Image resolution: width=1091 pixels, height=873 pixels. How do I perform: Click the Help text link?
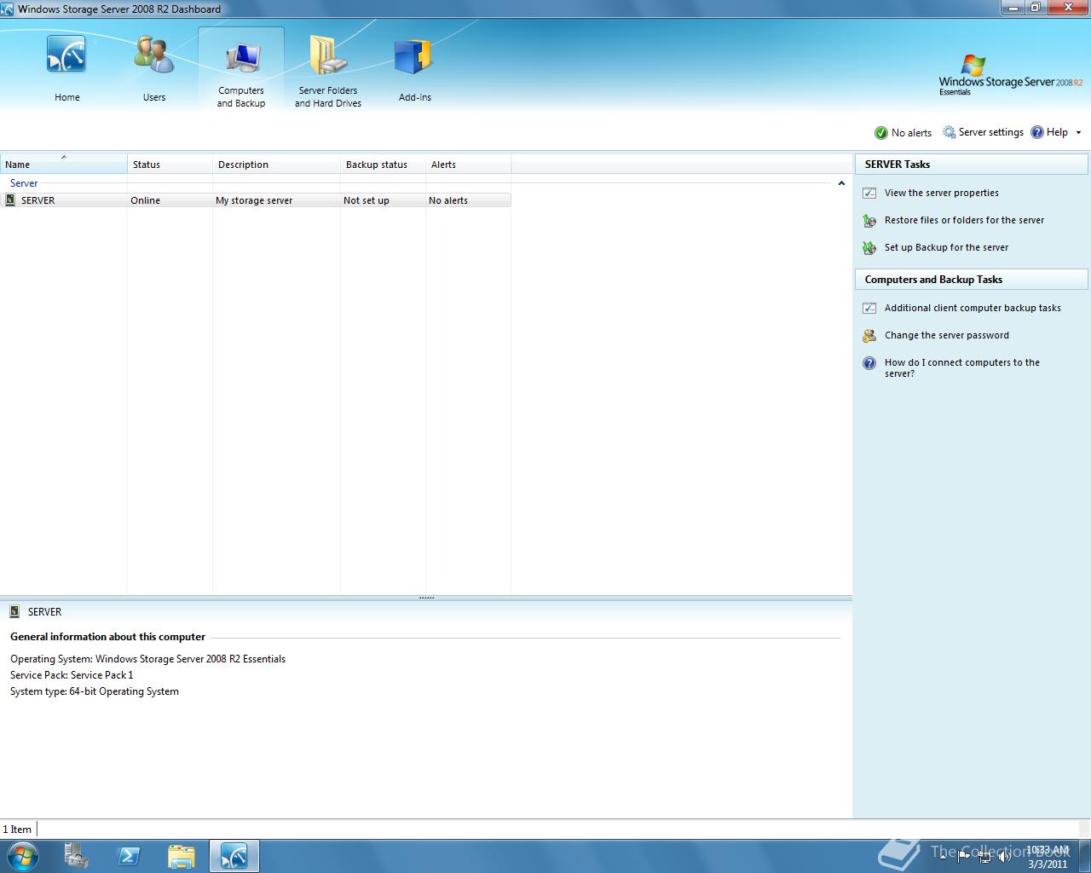(1057, 132)
